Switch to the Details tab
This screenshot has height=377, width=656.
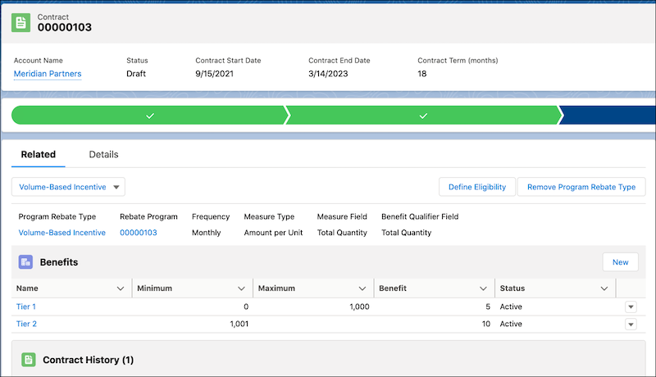pos(104,154)
